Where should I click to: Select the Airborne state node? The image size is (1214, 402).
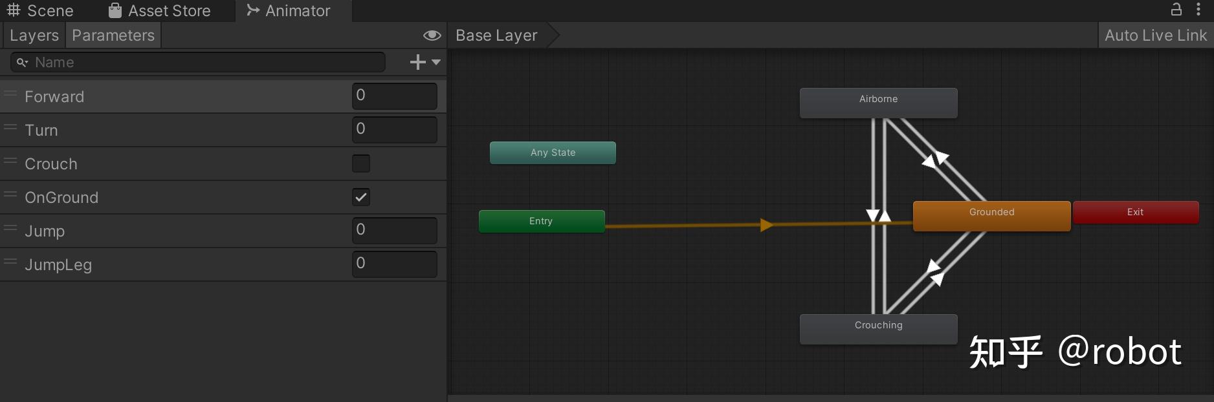pyautogui.click(x=878, y=103)
